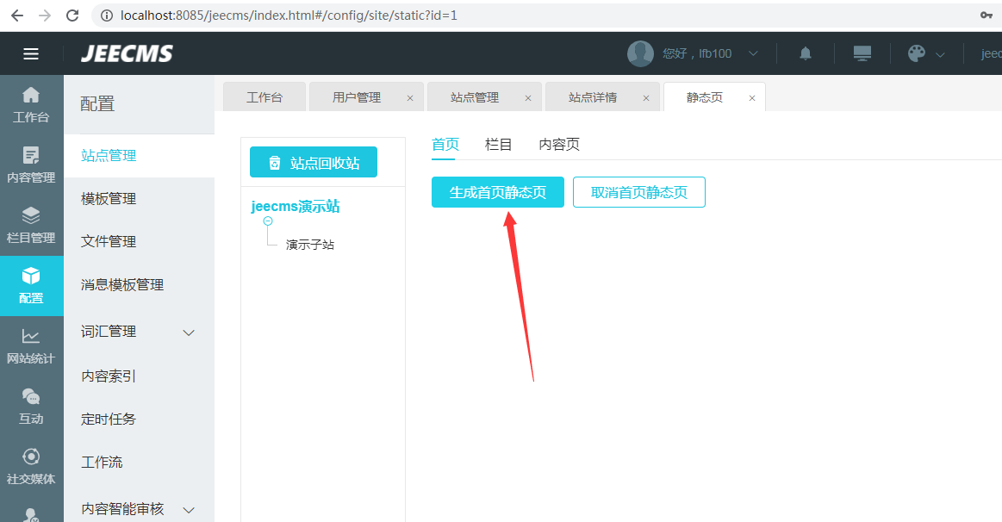This screenshot has width=1002, height=522.
Task: Close the 用户管理 tab
Action: pyautogui.click(x=410, y=98)
